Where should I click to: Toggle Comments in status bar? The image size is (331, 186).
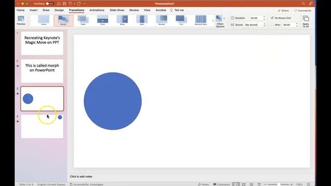tap(221, 184)
